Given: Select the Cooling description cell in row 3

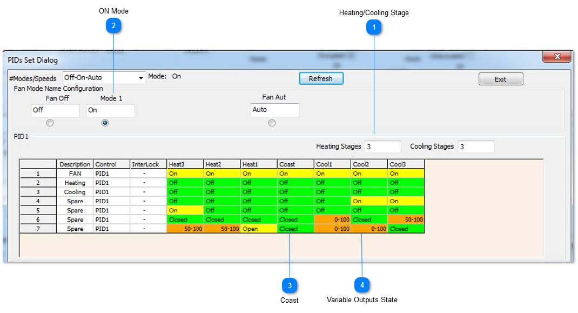Looking at the screenshot, I should 75,192.
